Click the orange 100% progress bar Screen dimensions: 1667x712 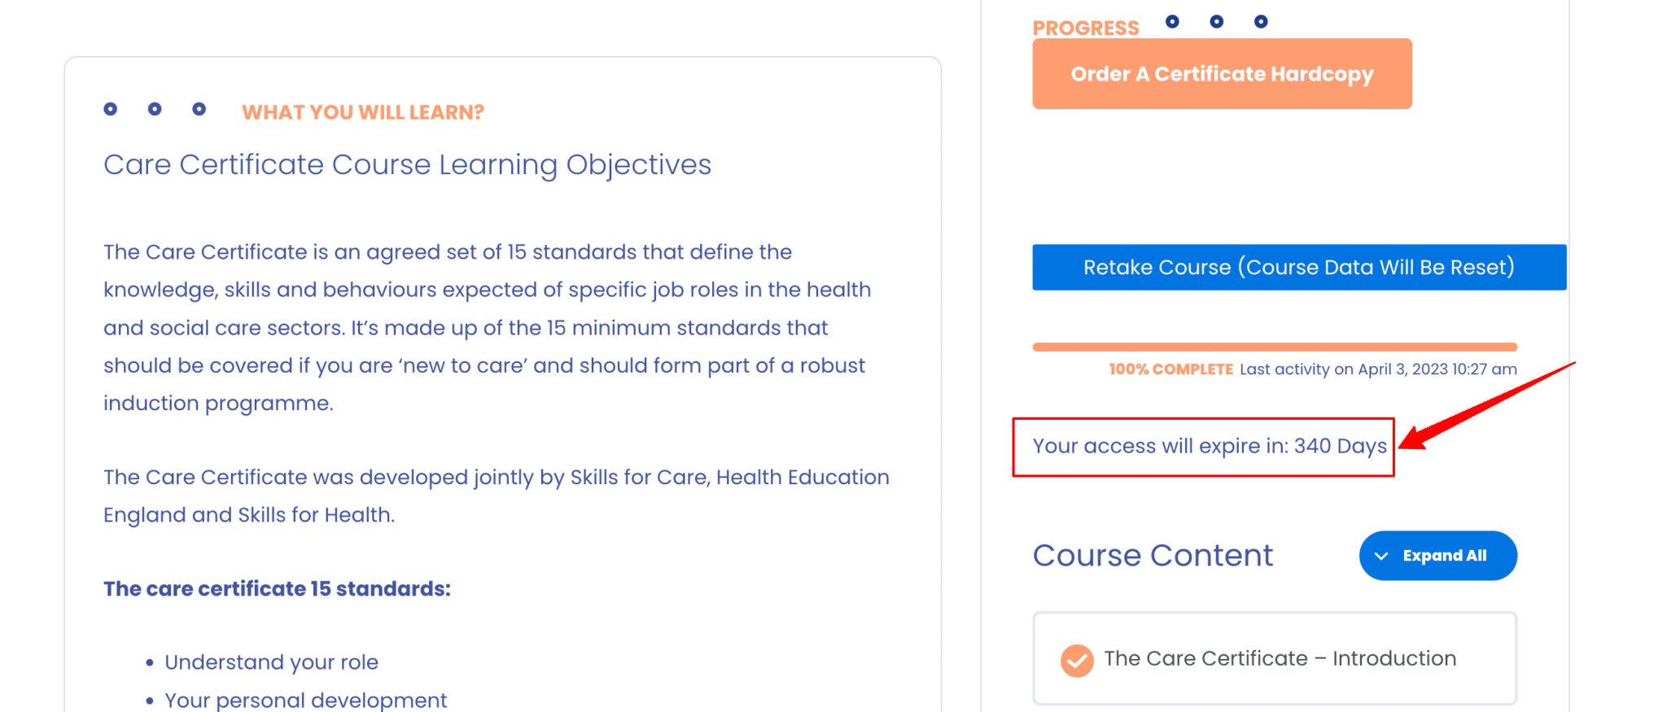1275,346
